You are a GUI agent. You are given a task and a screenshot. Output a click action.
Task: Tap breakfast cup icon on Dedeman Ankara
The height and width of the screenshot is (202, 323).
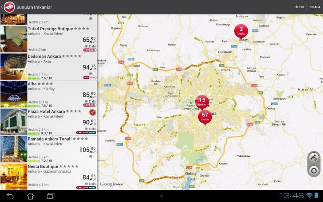coord(90,74)
